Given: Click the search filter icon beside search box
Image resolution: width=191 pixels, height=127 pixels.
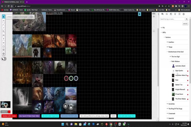Looking at the screenshot, I should point(187,19).
